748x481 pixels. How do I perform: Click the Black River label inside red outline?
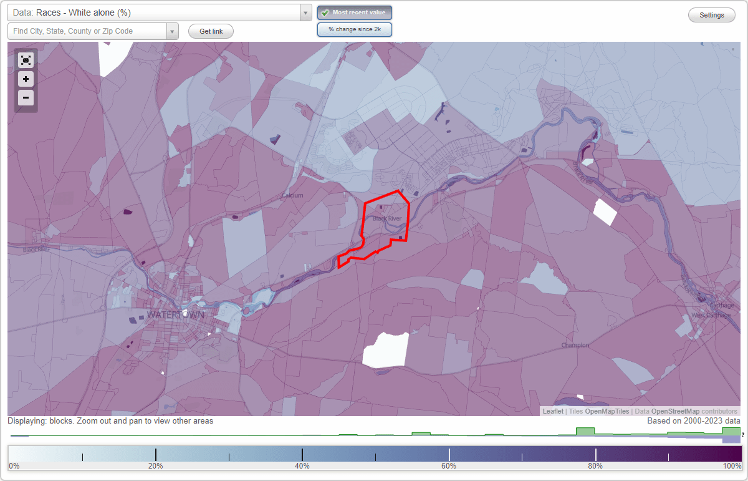(x=386, y=219)
